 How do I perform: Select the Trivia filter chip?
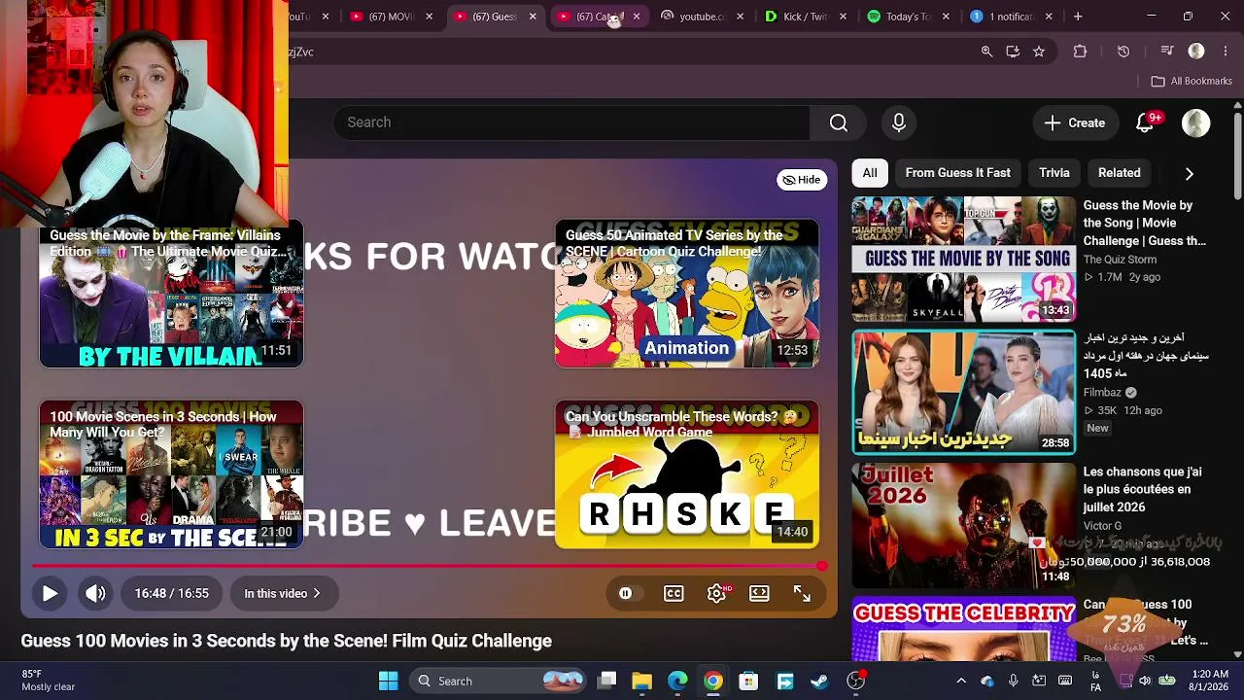tap(1054, 173)
